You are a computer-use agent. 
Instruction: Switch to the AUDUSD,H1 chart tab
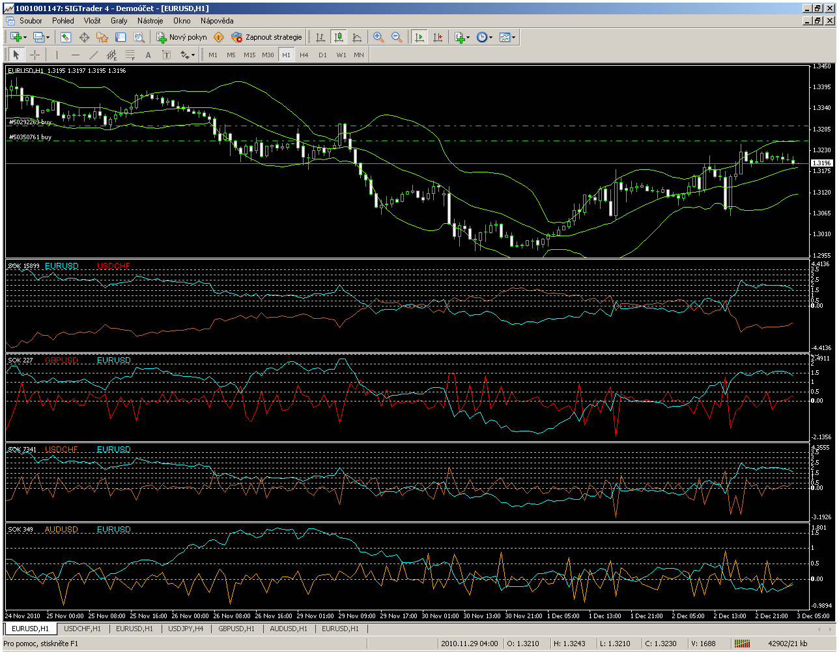point(289,629)
